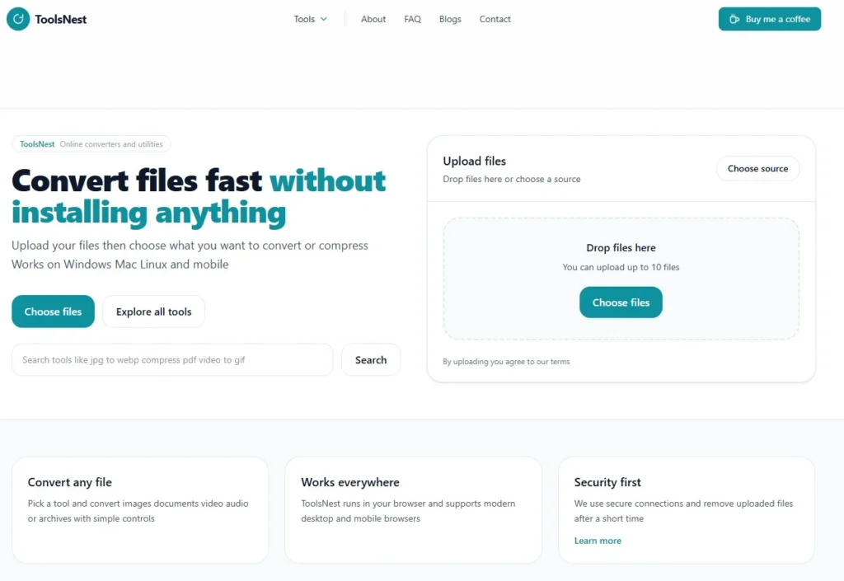This screenshot has height=581, width=844.
Task: Follow the Learn more link
Action: [x=598, y=541]
